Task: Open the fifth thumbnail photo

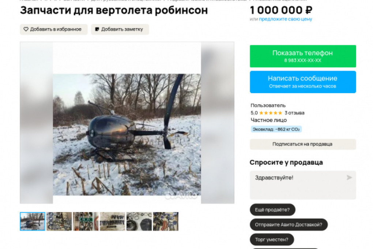Action: click(139, 222)
